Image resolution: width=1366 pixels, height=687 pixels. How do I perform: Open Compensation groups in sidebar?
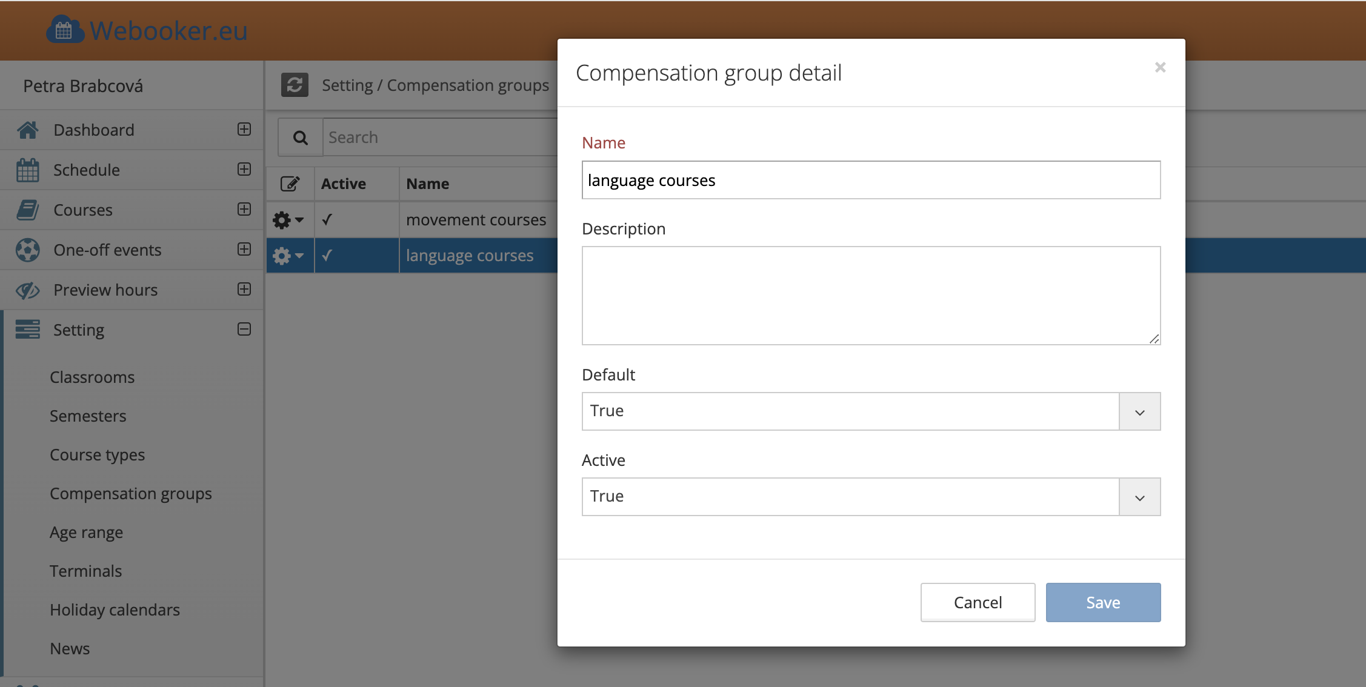pyautogui.click(x=131, y=494)
